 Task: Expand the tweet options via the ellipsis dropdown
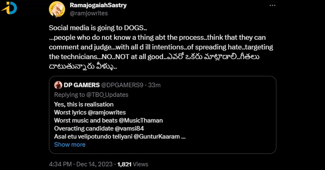pyautogui.click(x=273, y=5)
